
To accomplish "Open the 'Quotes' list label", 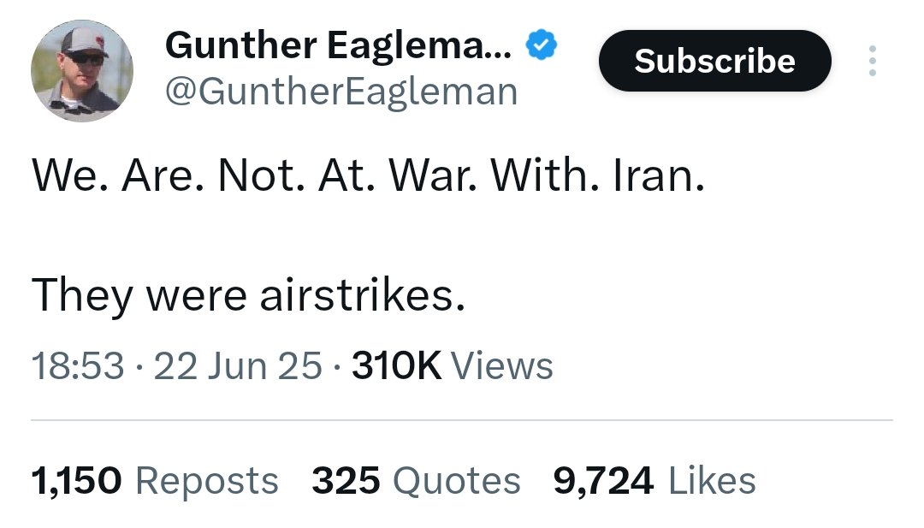I will pos(457,481).
